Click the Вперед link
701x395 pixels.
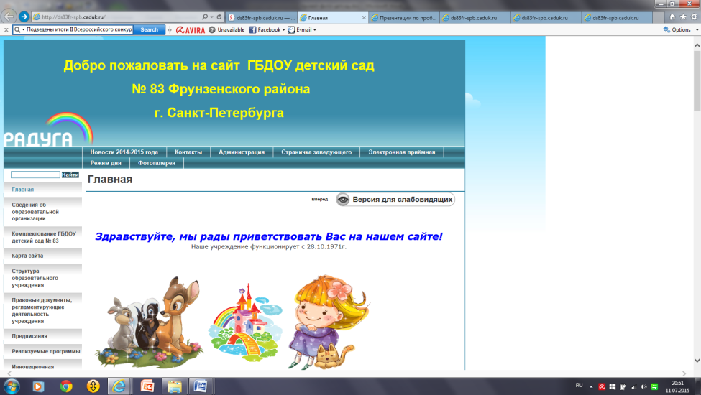coord(320,199)
